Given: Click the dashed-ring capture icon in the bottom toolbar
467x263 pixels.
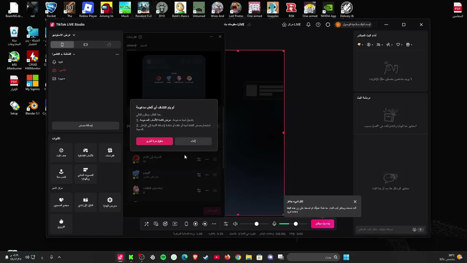Looking at the screenshot, I should coord(205,224).
